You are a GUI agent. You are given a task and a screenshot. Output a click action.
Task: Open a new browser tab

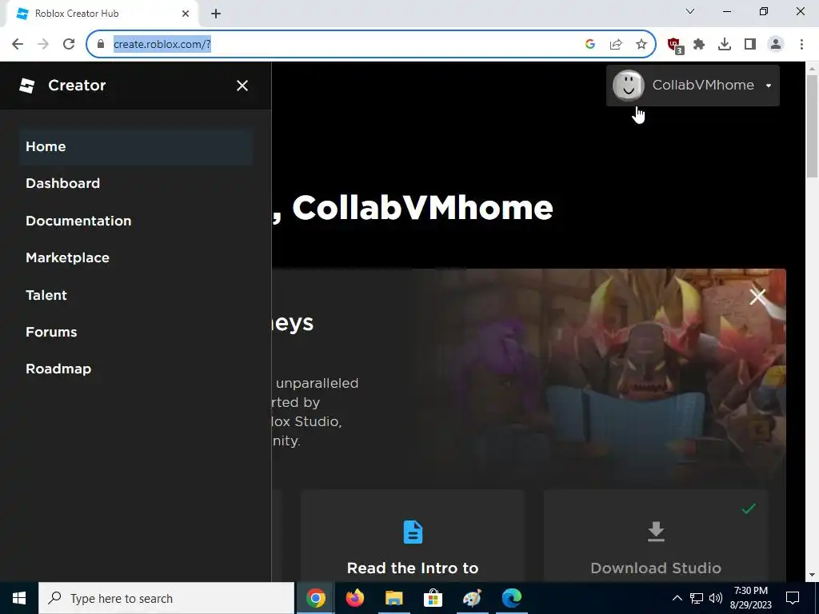216,14
